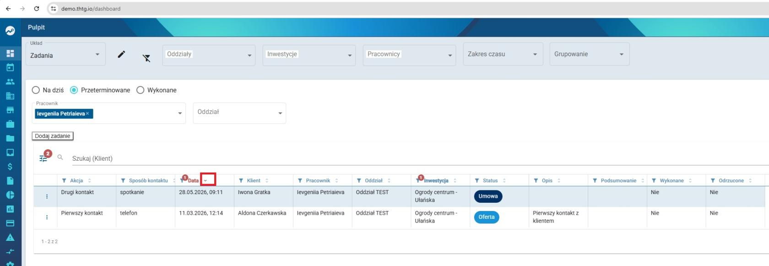Click the "Dodaj zadanie" button
This screenshot has height=266, width=769.
(53, 136)
